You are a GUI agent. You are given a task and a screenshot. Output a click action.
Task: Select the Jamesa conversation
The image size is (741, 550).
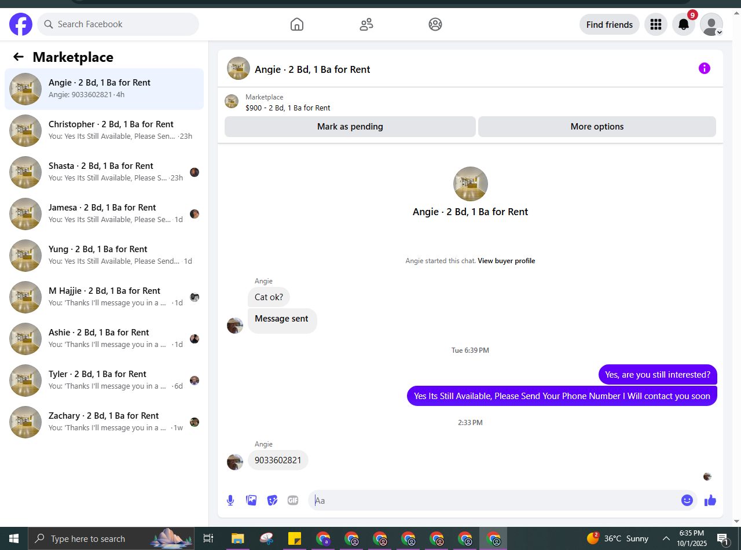(x=104, y=214)
